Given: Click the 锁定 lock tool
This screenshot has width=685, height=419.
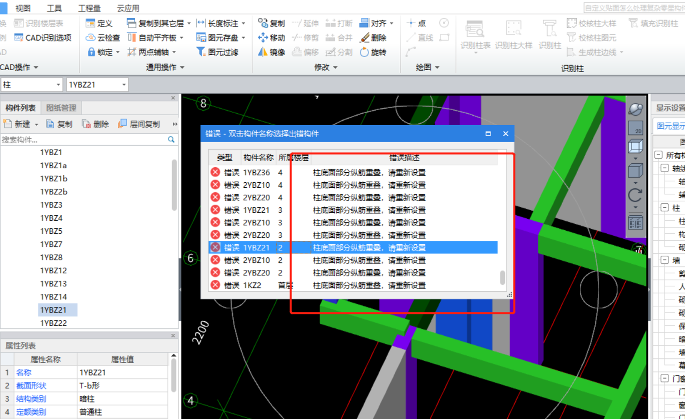Looking at the screenshot, I should [99, 52].
